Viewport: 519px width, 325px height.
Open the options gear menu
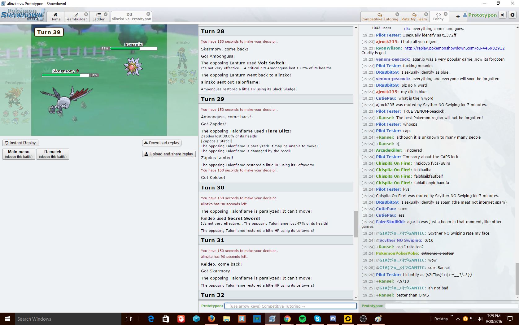[x=512, y=15]
